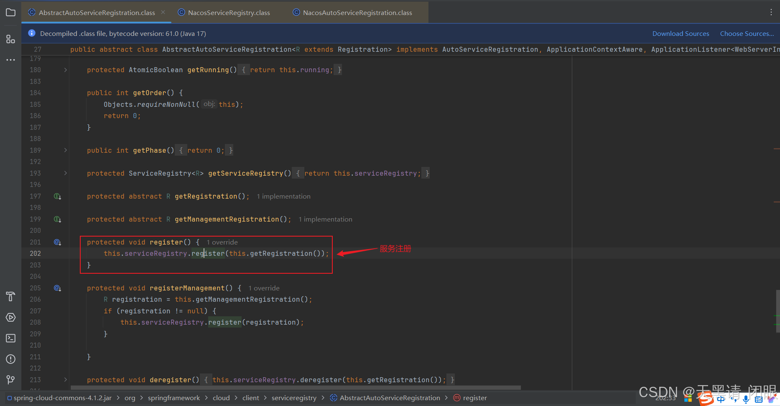Click the implemented-method gutter icon on line 199
Viewport: 780px width, 406px height.
[x=57, y=219]
